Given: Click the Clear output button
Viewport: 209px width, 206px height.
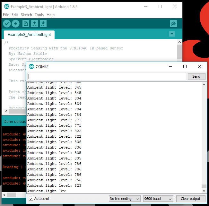Looking at the screenshot, I should coord(191,199).
